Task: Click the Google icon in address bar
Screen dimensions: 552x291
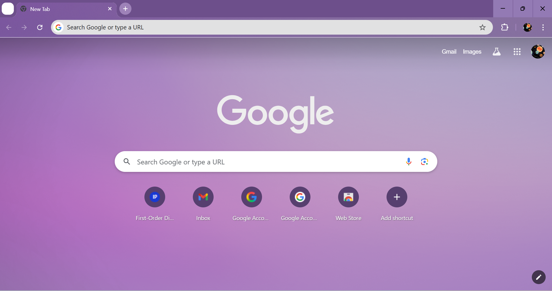Action: (59, 27)
